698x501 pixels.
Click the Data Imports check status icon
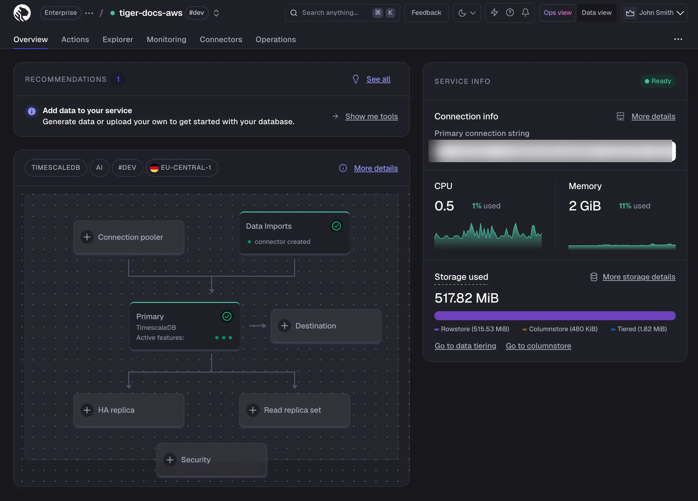337,226
